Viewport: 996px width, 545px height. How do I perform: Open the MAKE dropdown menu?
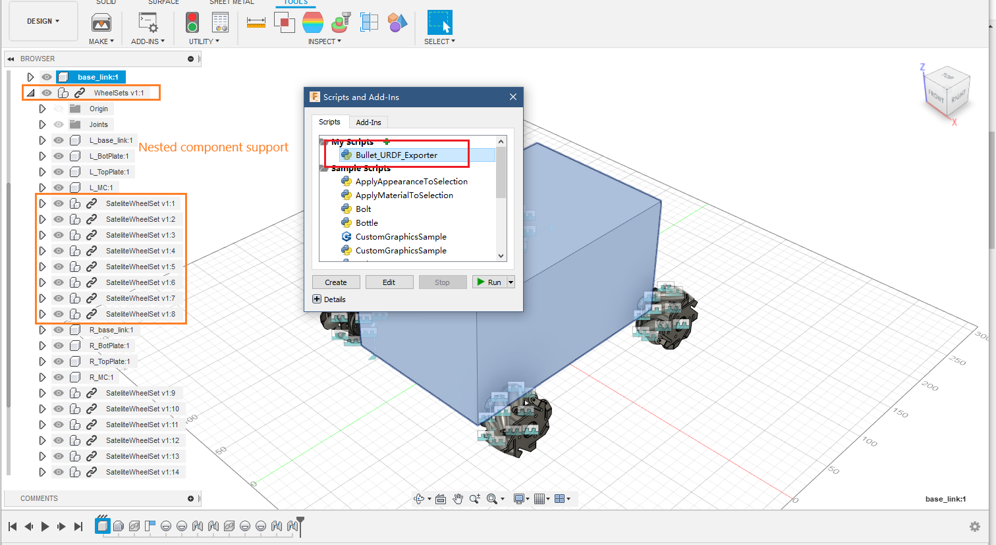pyautogui.click(x=101, y=41)
